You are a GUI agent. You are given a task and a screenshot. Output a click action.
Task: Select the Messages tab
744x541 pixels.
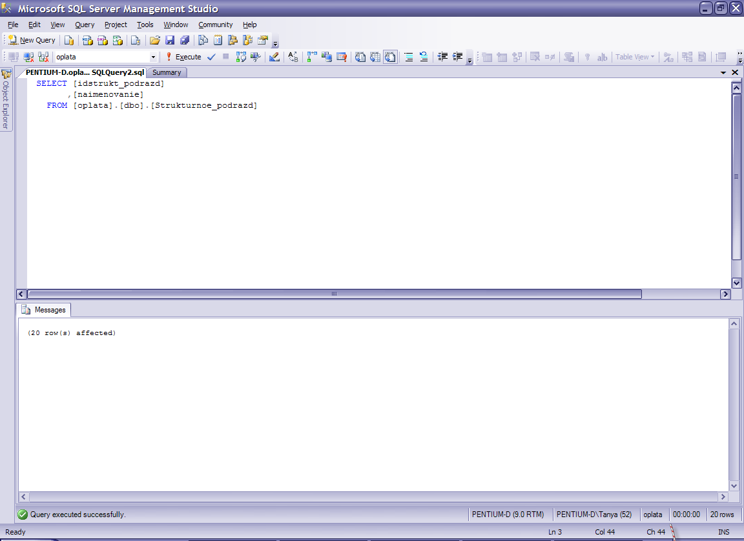(x=44, y=310)
